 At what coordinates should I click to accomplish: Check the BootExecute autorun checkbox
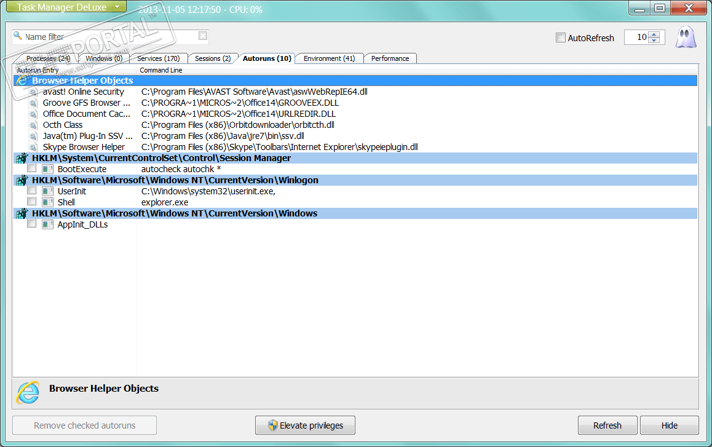tap(32, 168)
